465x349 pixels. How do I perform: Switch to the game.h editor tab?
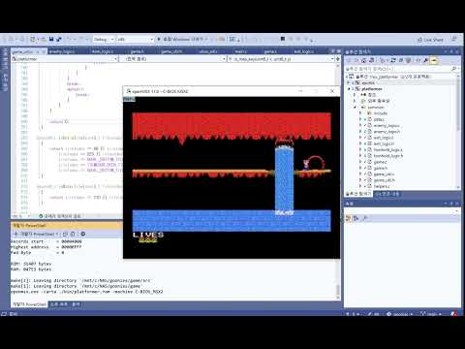point(138,51)
